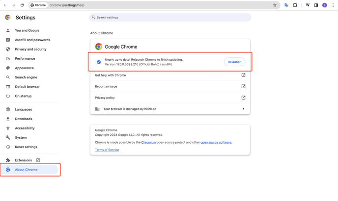Open Get help with Chrome external link

243,75
